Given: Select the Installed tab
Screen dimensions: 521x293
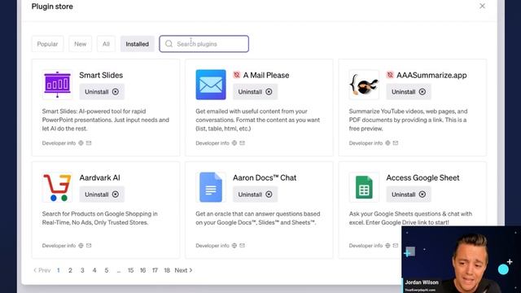Looking at the screenshot, I should [x=138, y=44].
